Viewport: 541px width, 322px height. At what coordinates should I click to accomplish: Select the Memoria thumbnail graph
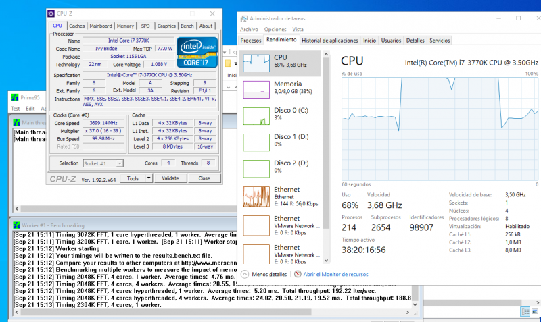(256, 90)
